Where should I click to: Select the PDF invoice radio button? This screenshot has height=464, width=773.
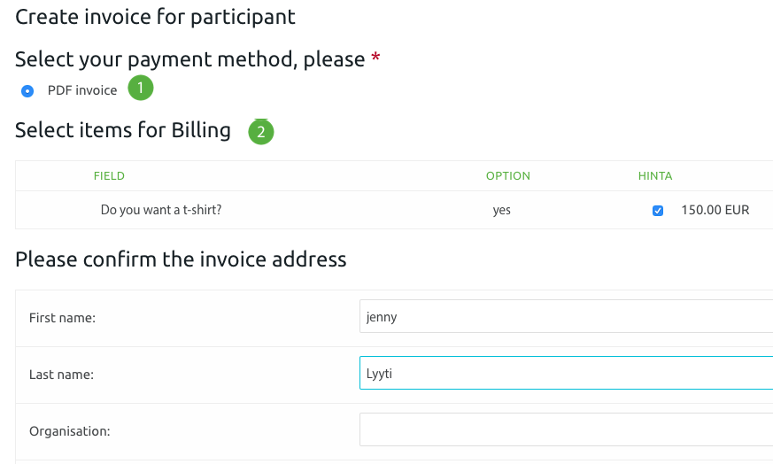[27, 91]
